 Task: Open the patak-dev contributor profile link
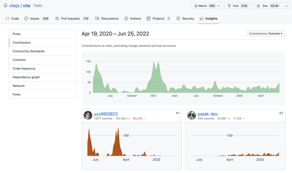[208, 114]
